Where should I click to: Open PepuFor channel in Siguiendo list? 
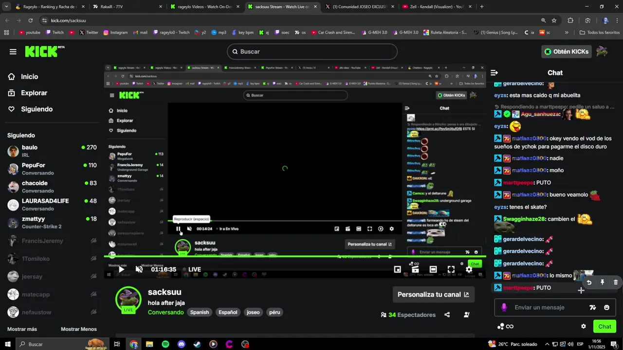(51, 169)
